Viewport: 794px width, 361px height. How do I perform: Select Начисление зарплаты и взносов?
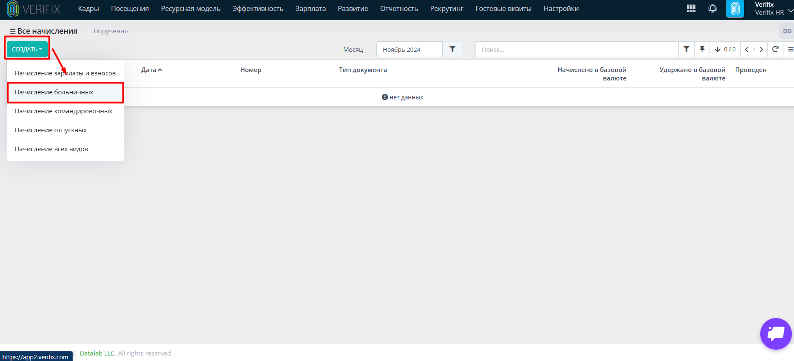click(65, 73)
